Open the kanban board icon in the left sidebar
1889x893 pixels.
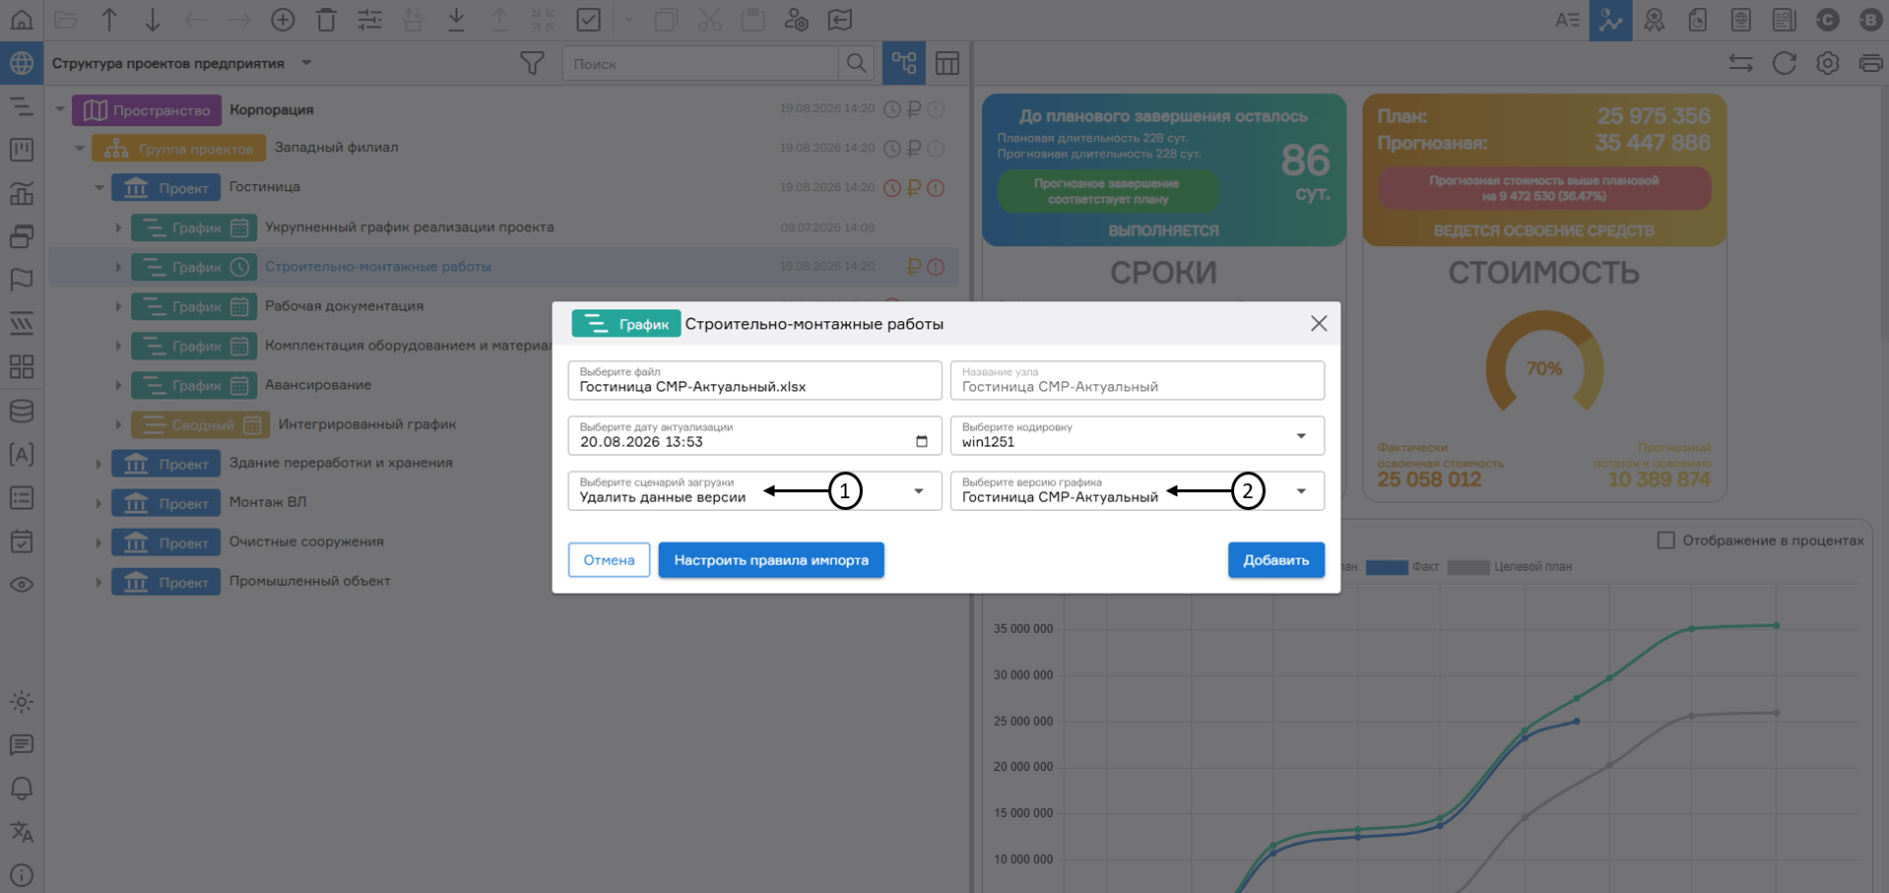click(22, 150)
